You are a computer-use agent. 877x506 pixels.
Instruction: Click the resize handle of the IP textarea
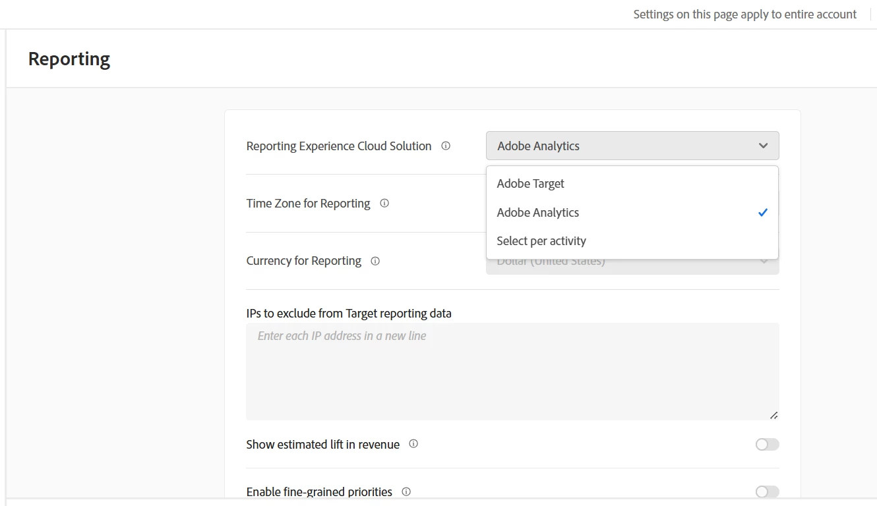click(773, 415)
